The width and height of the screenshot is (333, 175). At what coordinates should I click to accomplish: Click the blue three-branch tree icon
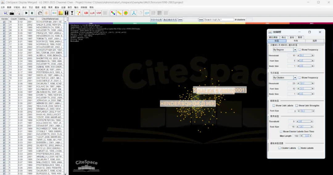point(134,13)
